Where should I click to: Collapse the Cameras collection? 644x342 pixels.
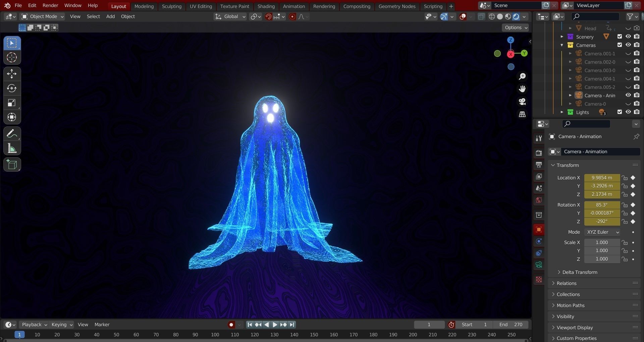tap(562, 45)
